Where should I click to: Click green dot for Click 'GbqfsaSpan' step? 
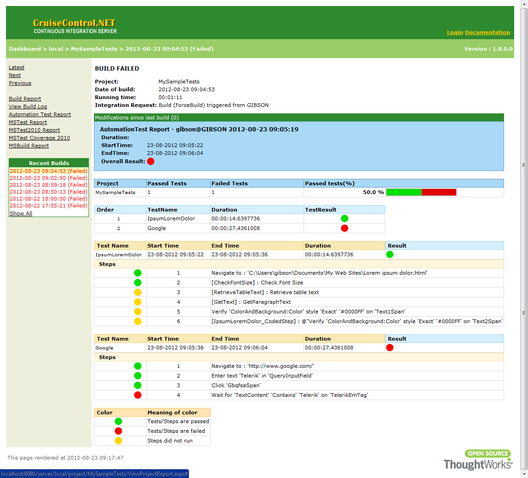click(x=138, y=385)
